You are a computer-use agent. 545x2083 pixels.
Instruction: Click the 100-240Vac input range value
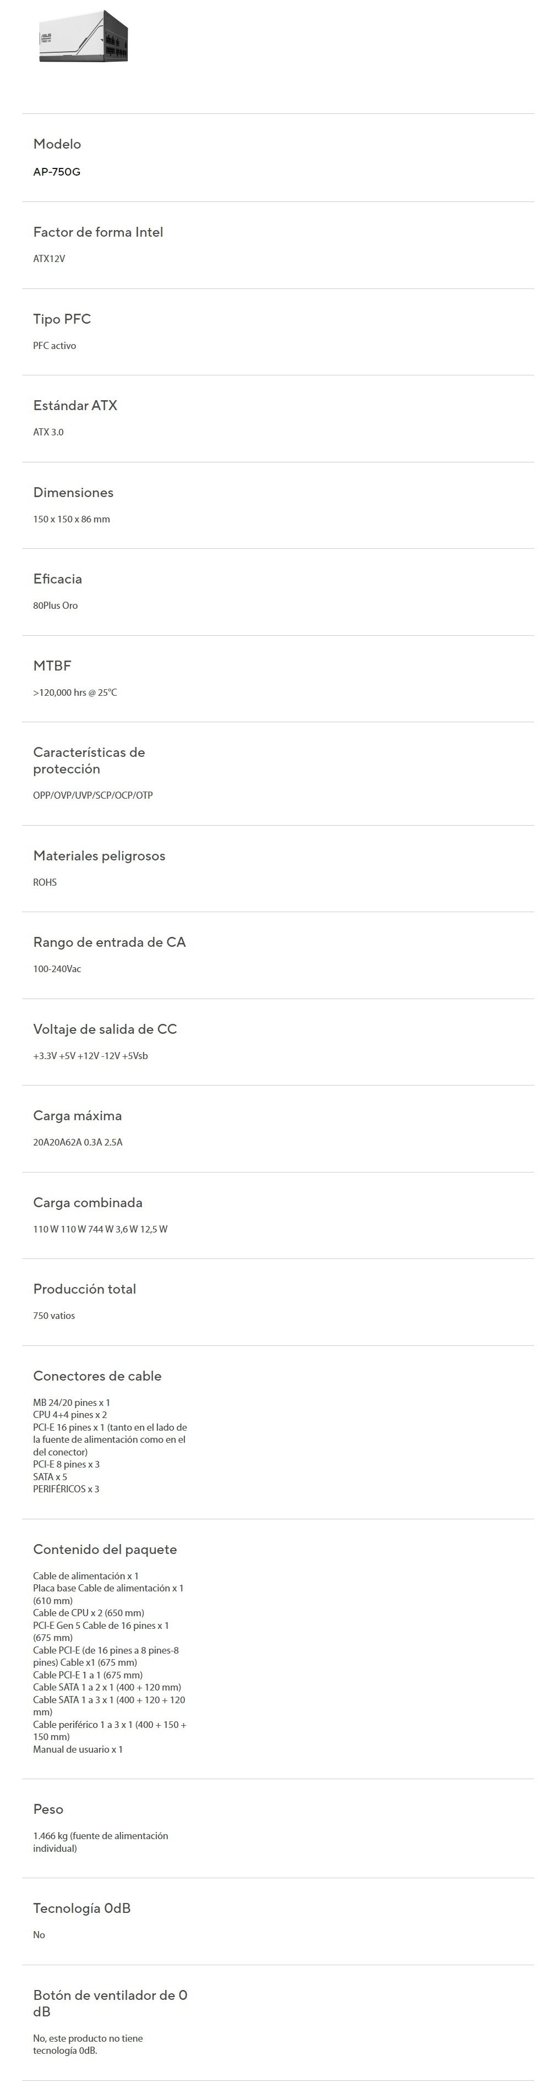pyautogui.click(x=57, y=969)
